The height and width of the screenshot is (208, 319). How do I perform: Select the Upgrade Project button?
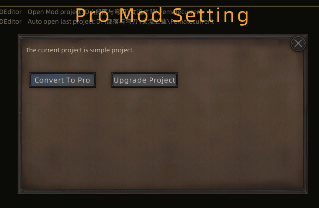pyautogui.click(x=144, y=80)
